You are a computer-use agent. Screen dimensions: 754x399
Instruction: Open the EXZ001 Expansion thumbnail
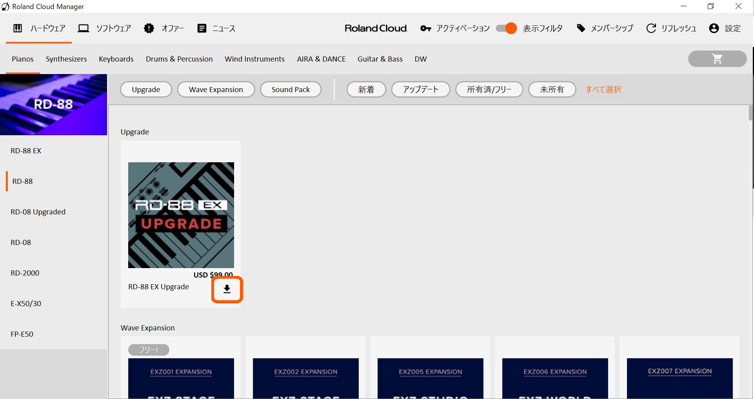pos(181,379)
